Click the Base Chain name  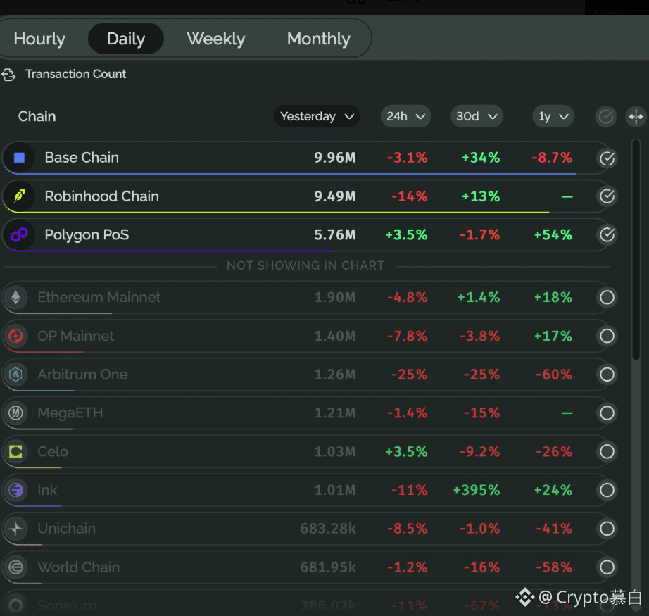point(82,158)
